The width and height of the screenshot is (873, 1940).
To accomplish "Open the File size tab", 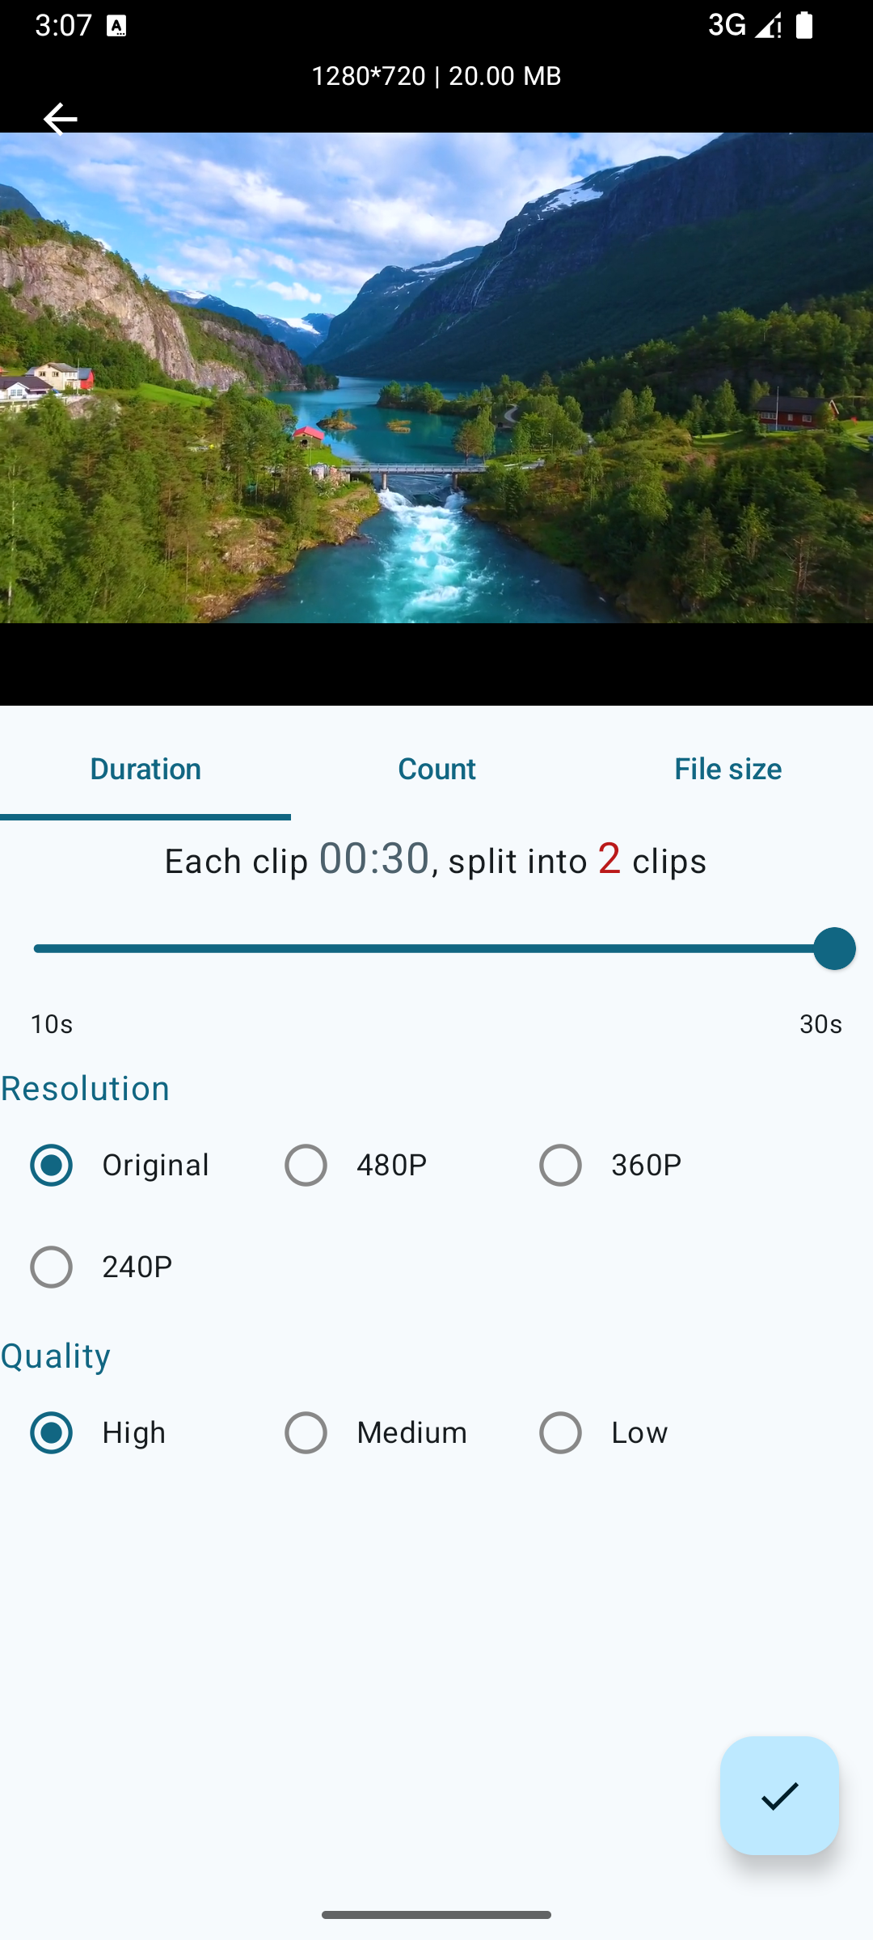I will 727,769.
